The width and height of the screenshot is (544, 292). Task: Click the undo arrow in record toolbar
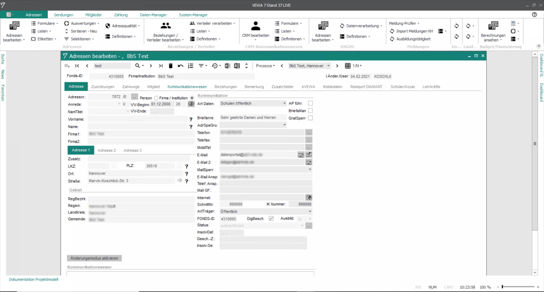[181, 66]
